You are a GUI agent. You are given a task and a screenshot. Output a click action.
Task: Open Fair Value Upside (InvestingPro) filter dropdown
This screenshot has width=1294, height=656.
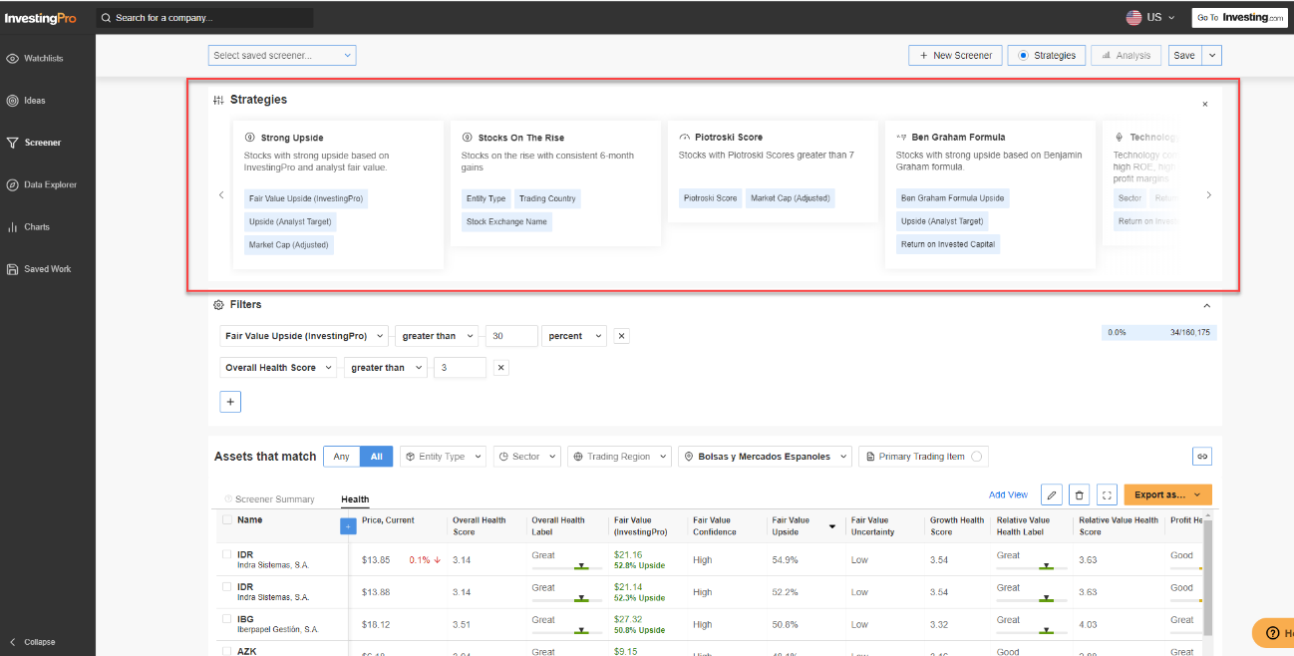coord(304,336)
